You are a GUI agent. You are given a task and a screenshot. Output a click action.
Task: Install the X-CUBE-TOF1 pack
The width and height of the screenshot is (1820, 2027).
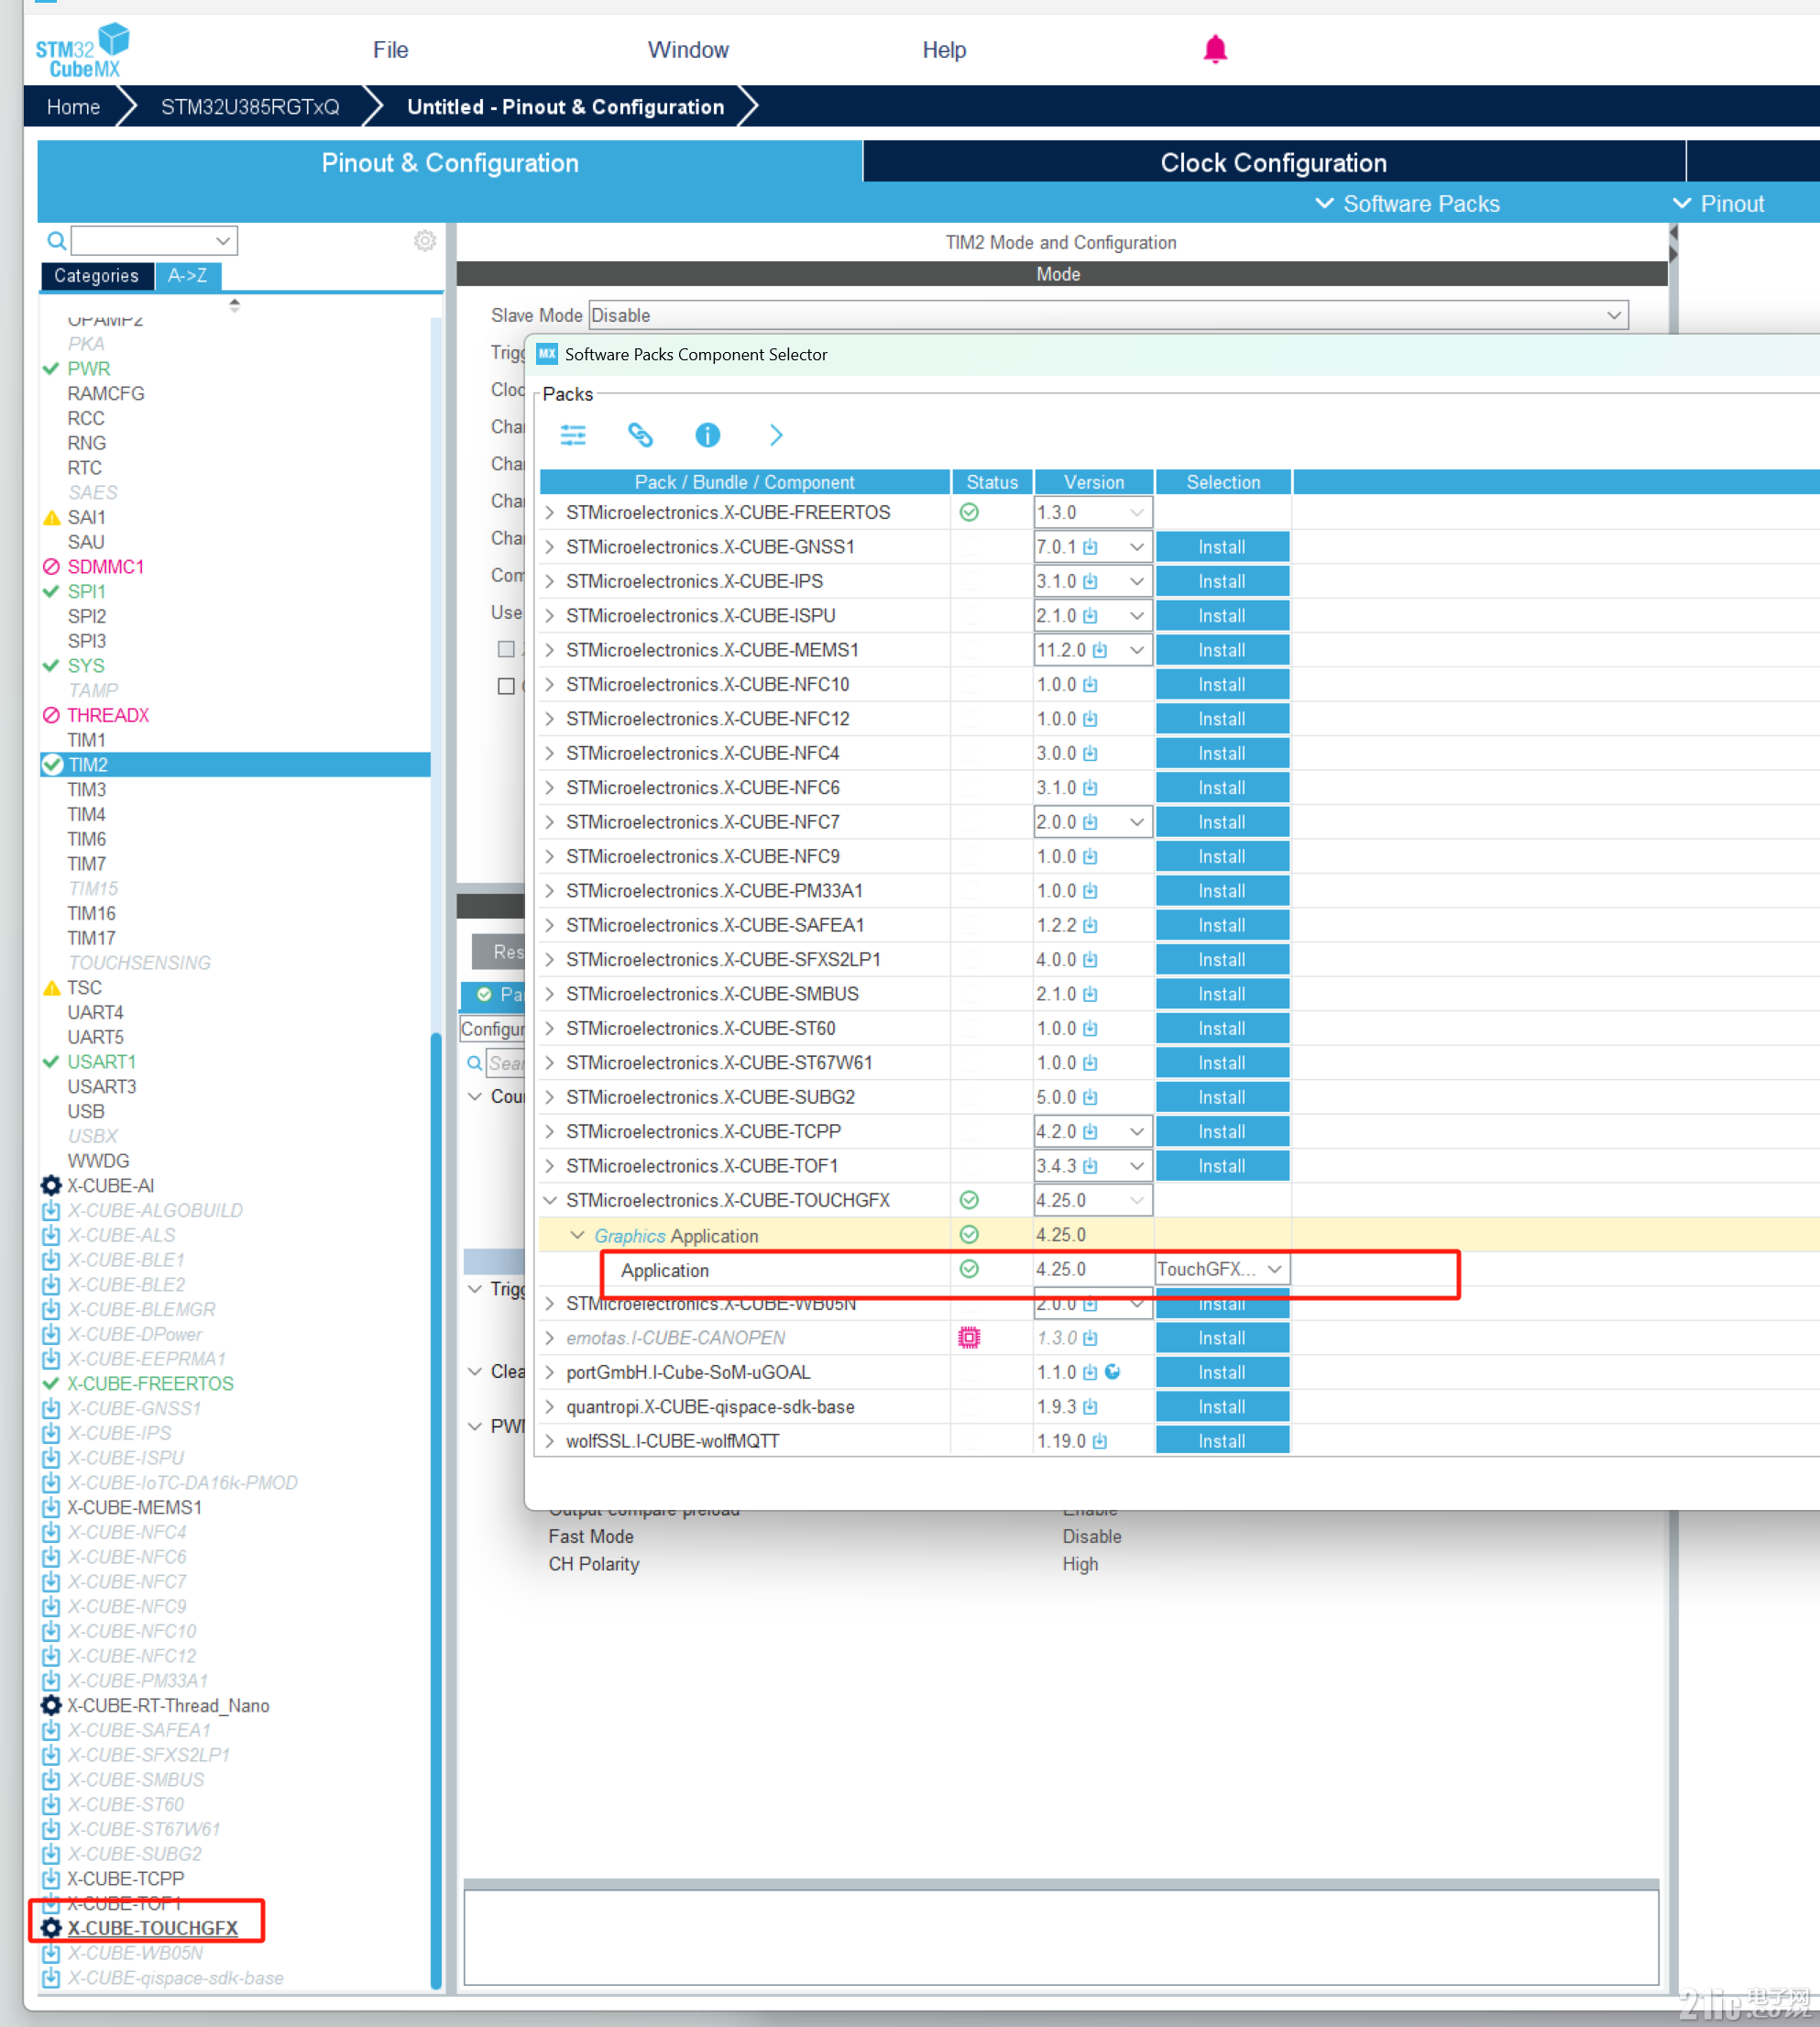(1222, 1165)
